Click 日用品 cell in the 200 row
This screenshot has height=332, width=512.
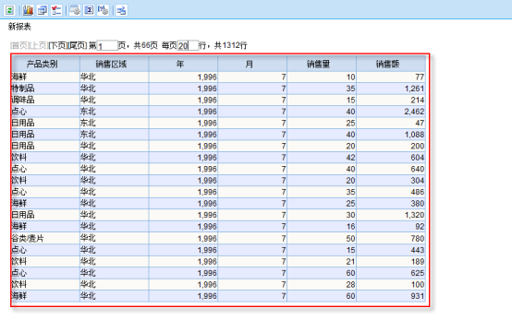point(45,146)
